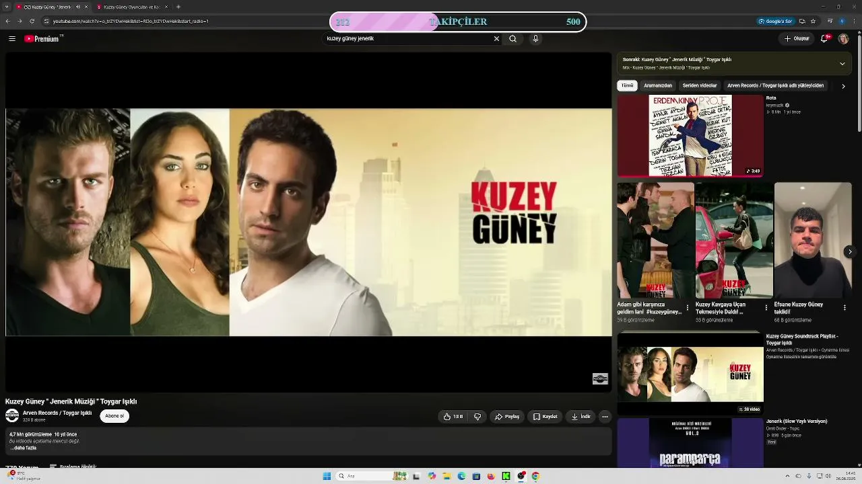
Task: Select the Aramanızdan filter chip
Action: point(658,86)
